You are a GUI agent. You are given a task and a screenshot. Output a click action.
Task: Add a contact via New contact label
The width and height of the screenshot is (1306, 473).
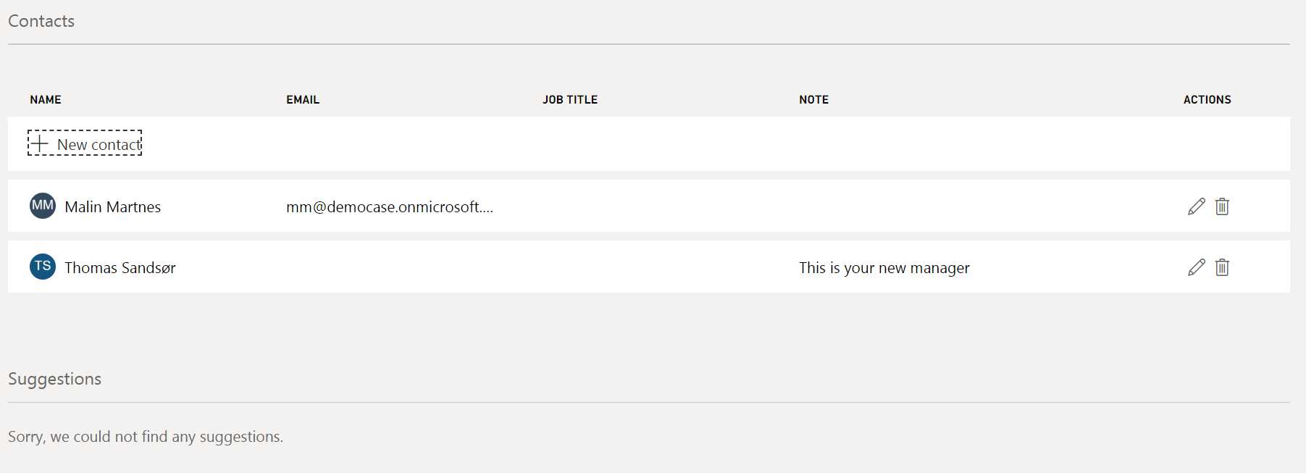pos(99,145)
